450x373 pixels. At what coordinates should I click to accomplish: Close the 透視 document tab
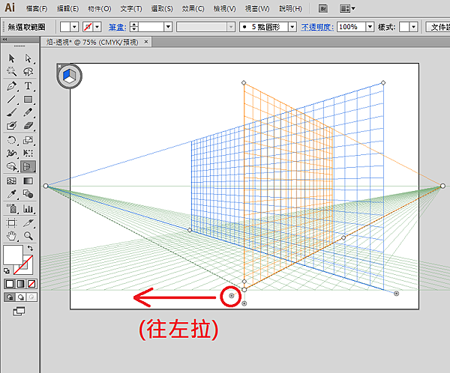[146, 42]
